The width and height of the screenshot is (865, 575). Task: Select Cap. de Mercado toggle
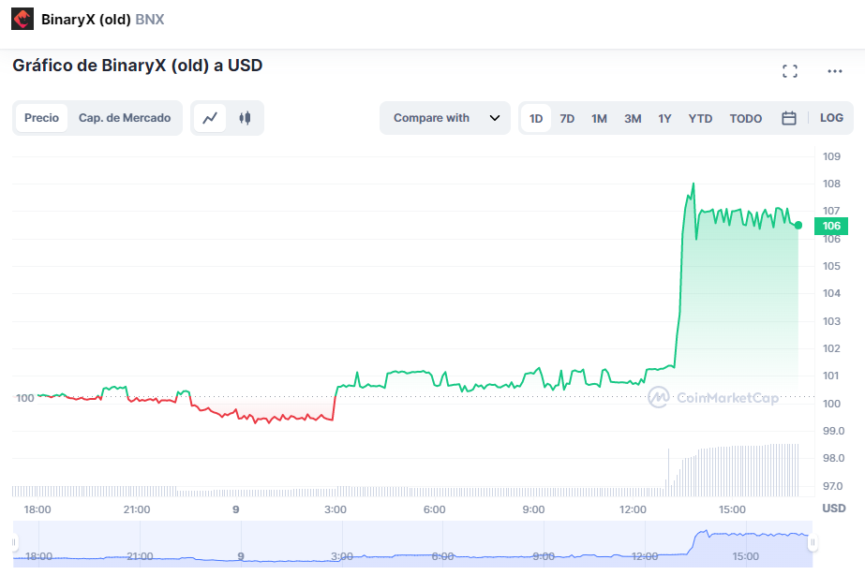coord(125,118)
